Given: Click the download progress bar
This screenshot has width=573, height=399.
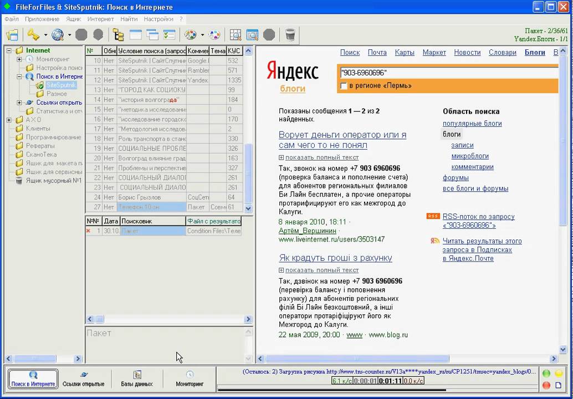Looking at the screenshot, I should [x=378, y=390].
